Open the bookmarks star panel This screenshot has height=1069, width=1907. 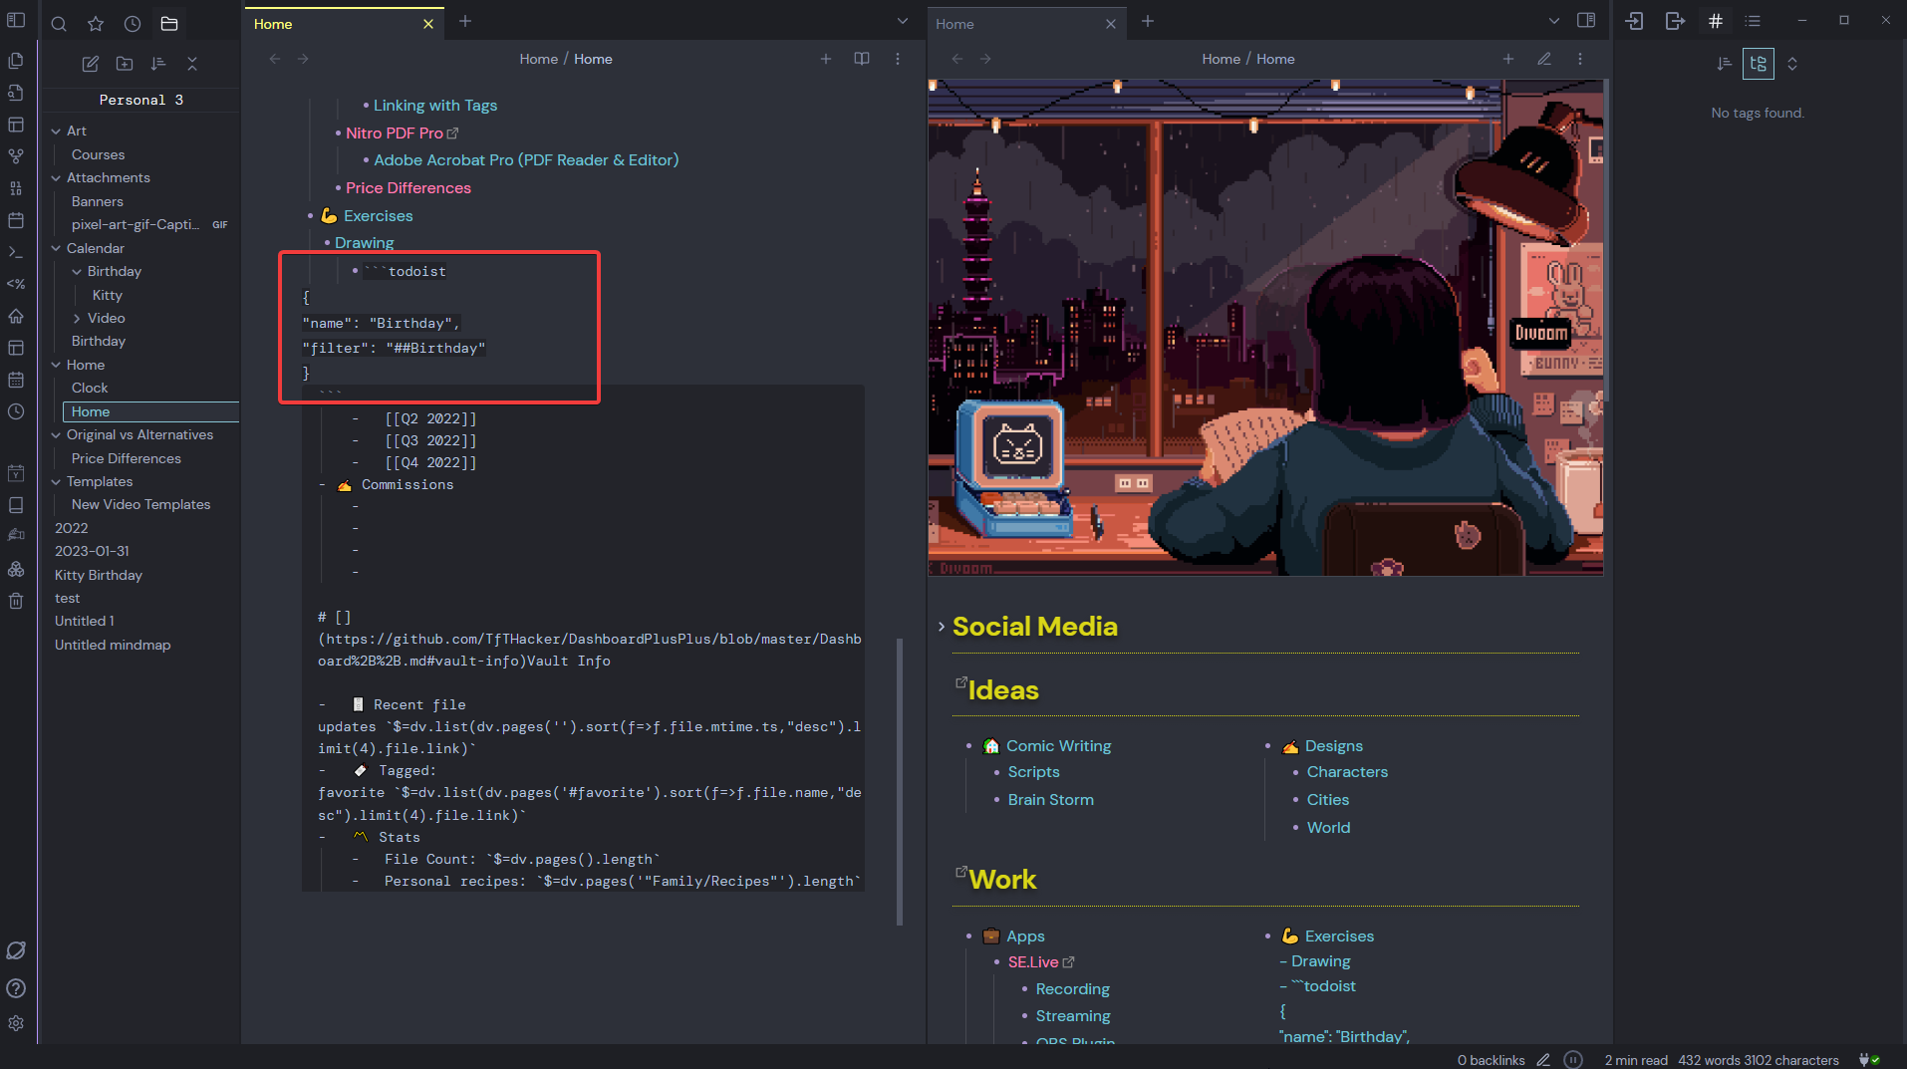[96, 24]
